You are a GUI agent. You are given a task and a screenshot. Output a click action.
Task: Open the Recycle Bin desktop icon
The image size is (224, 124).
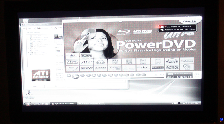click(26, 21)
